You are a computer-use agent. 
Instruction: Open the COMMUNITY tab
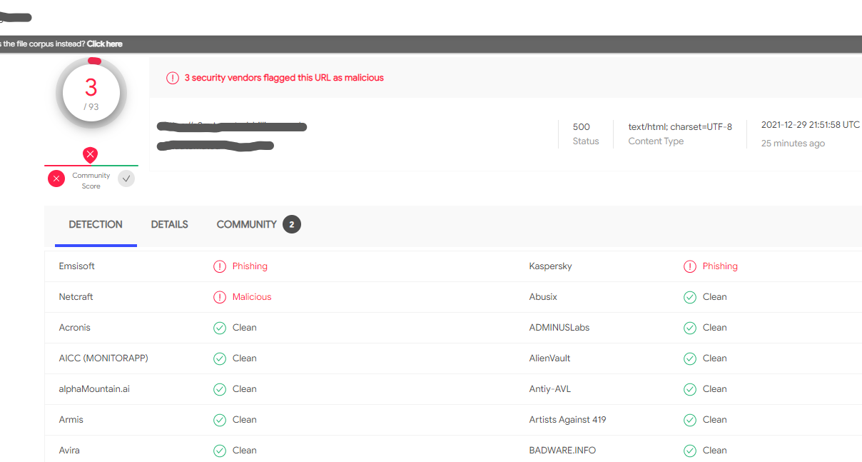point(246,224)
